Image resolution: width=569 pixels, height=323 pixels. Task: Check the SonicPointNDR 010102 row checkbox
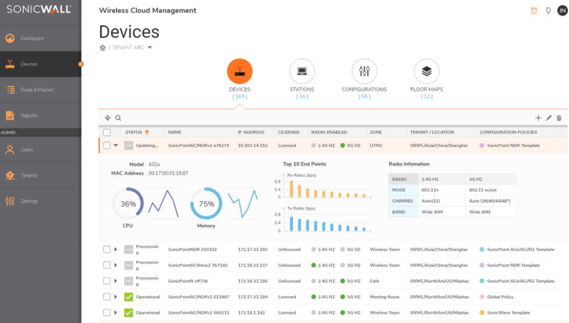coord(107,250)
